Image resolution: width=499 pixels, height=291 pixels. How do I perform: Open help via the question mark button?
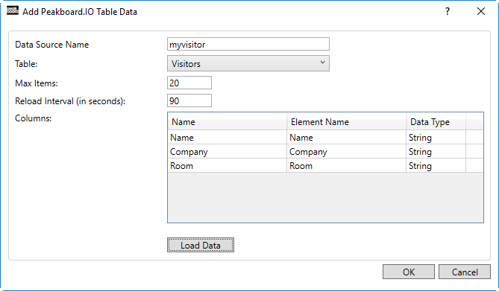(448, 11)
